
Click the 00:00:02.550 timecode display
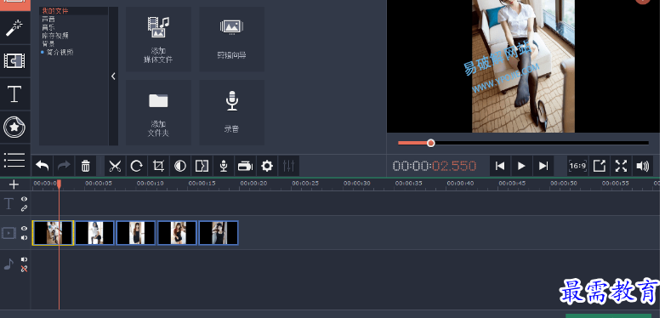(435, 166)
